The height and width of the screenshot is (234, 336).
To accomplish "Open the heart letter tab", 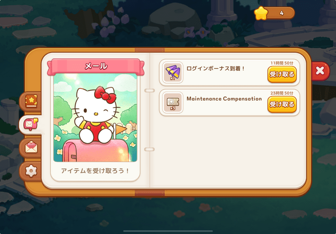I will point(31,147).
